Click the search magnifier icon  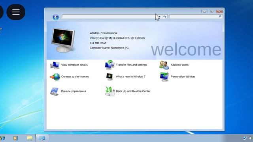coord(220,17)
